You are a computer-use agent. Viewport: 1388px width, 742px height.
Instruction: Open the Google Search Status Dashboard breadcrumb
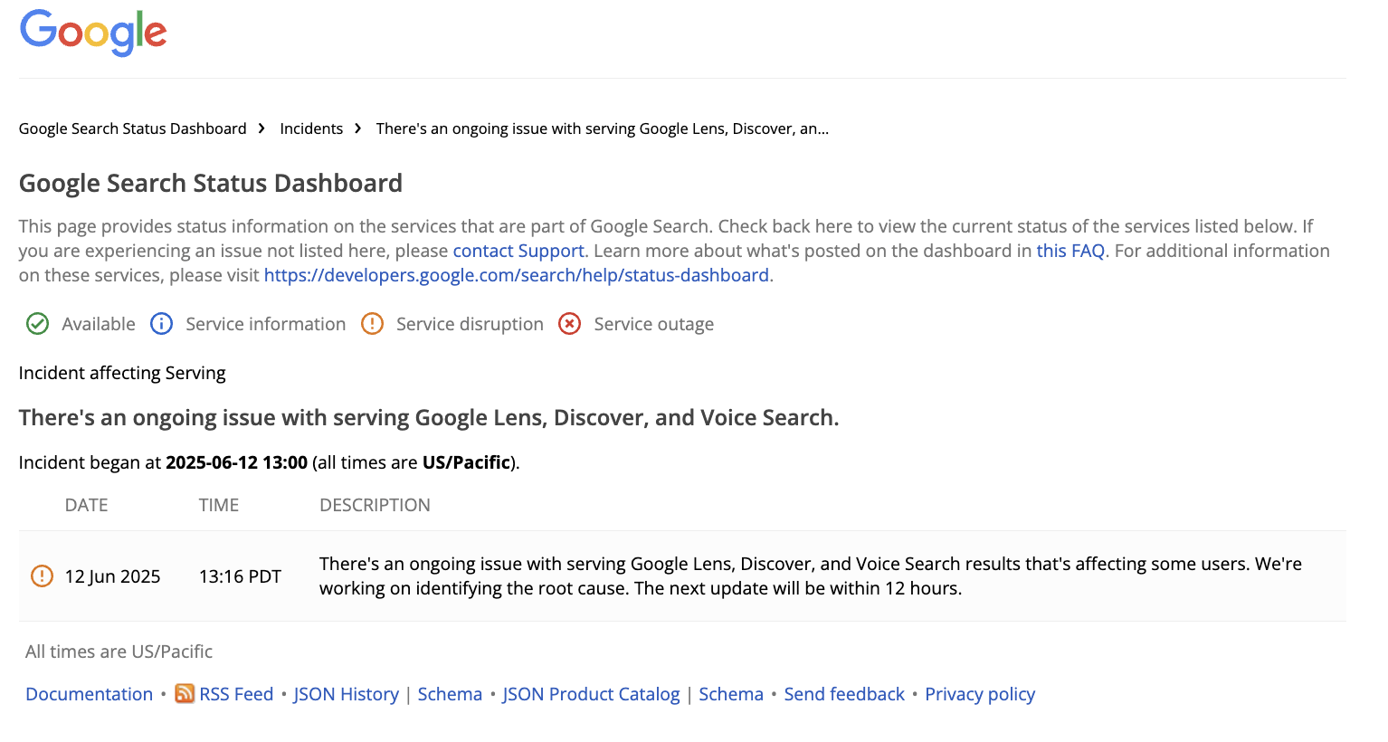(x=131, y=128)
